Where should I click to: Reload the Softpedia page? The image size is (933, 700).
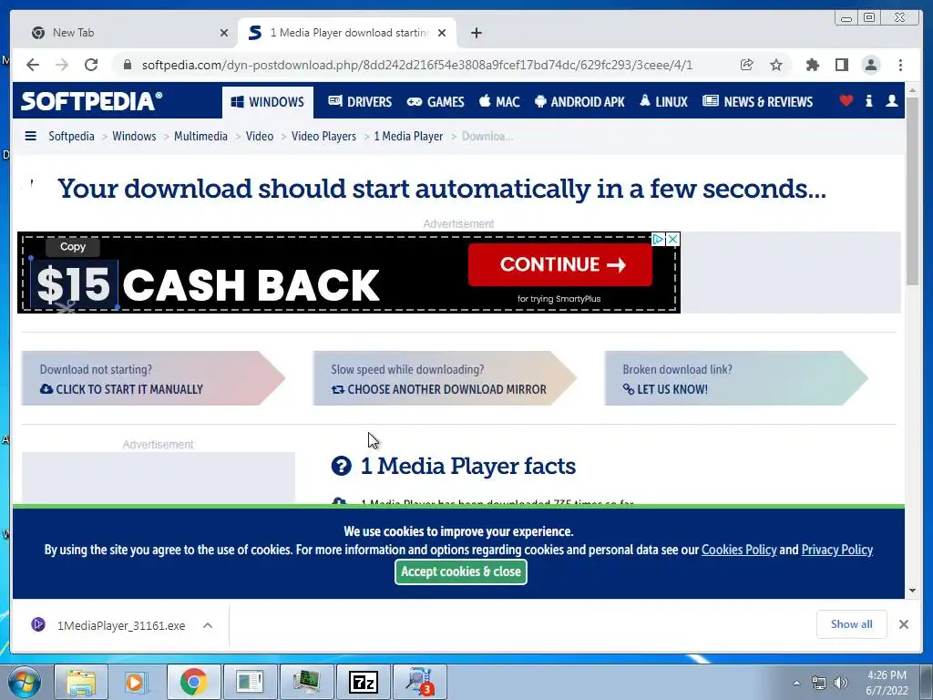coord(91,65)
